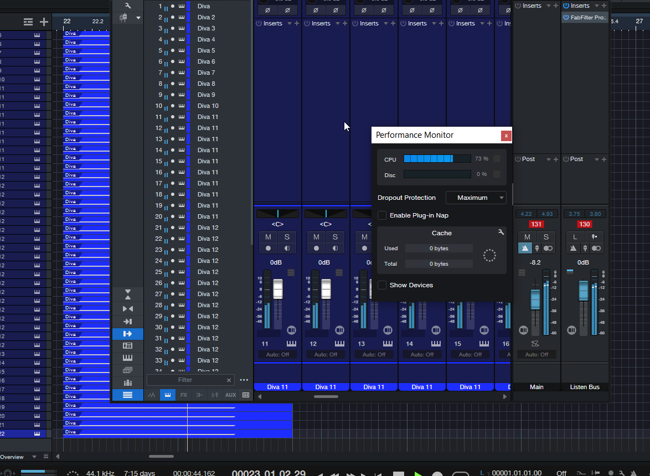
Task: Click the Main channel volume fader
Action: pos(535,299)
